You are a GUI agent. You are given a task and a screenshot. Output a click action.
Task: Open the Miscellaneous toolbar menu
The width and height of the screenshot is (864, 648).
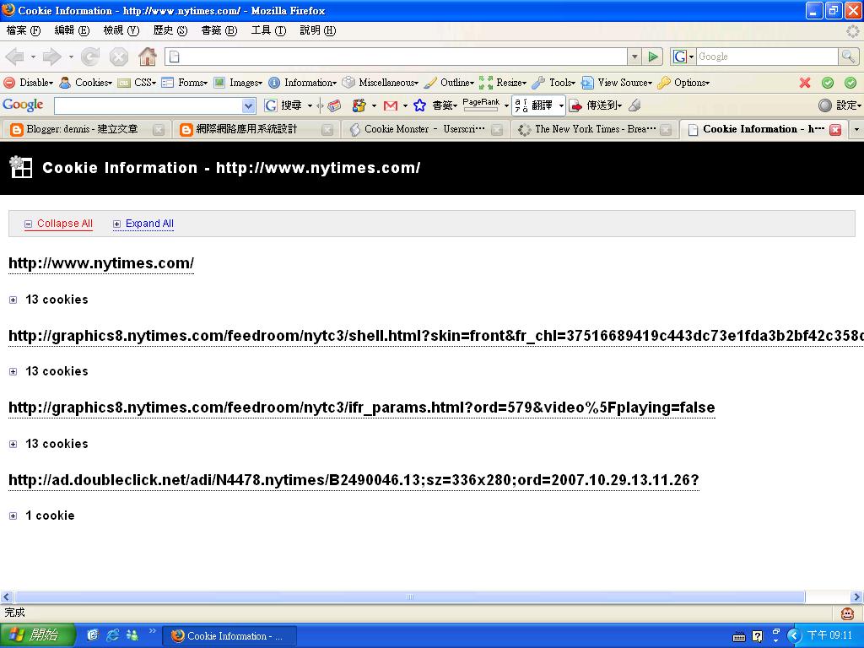pos(381,83)
